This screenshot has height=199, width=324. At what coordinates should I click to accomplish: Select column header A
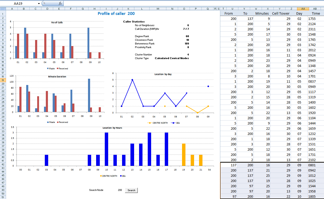tap(12, 9)
